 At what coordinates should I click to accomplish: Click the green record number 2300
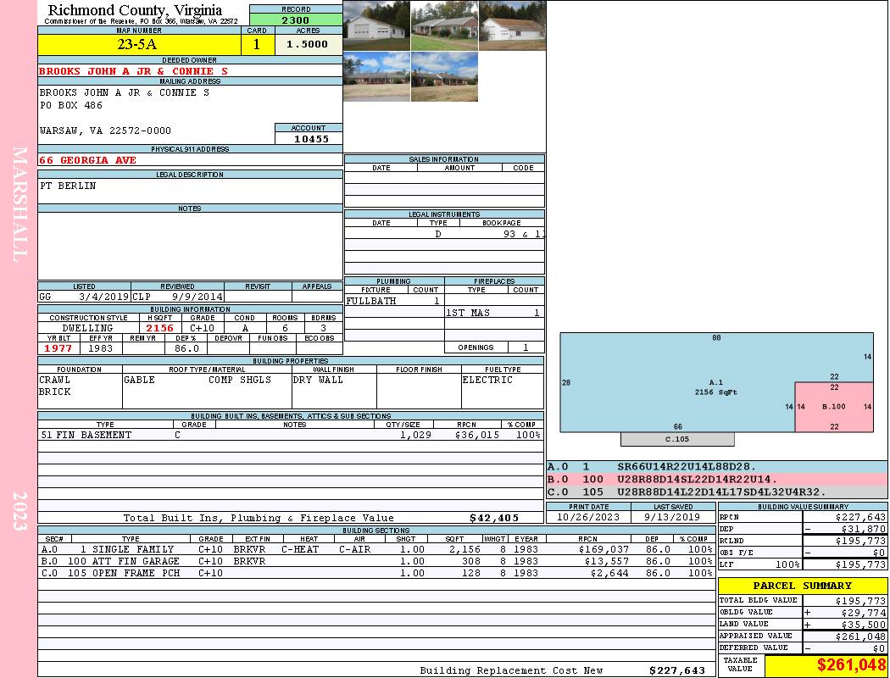point(296,20)
